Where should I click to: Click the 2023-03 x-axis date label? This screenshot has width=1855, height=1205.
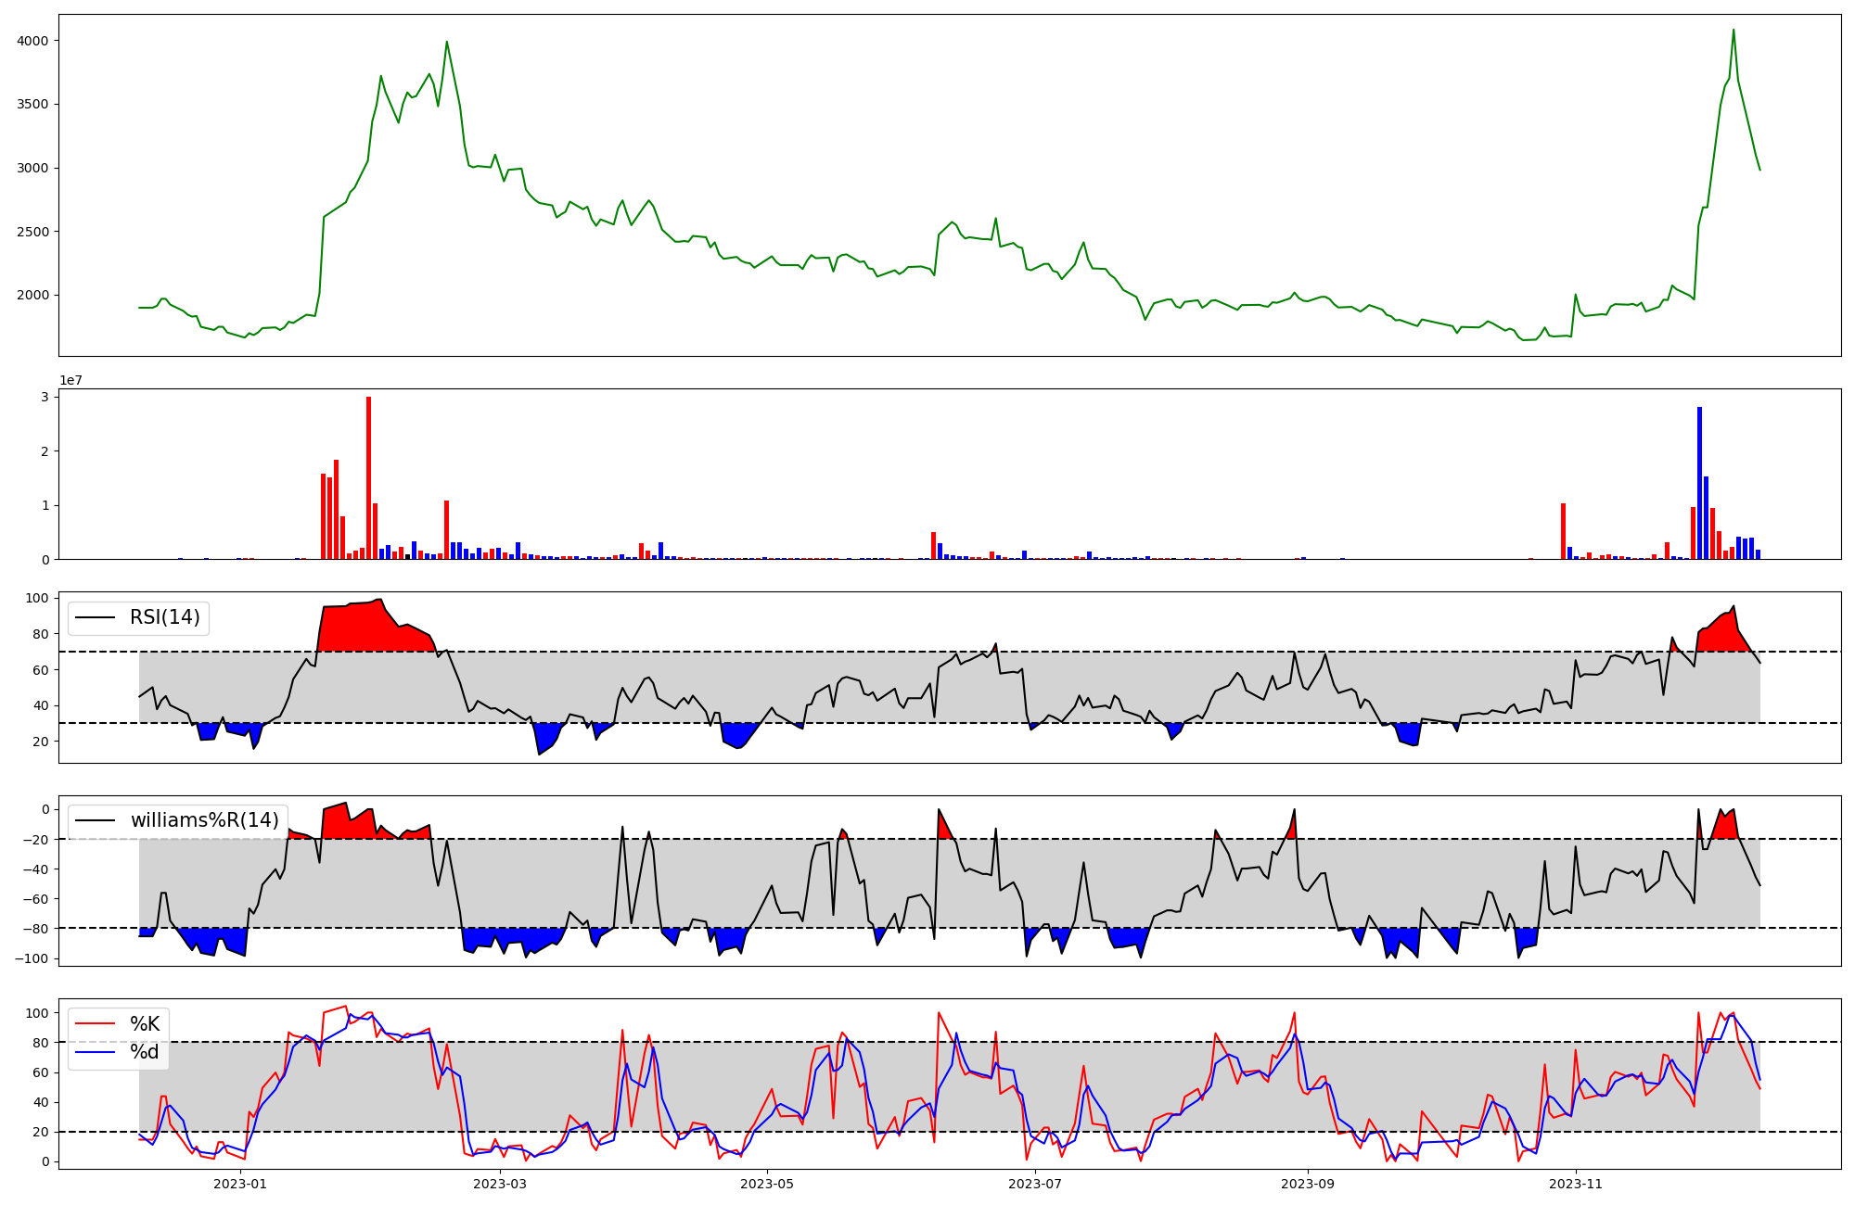[500, 1184]
